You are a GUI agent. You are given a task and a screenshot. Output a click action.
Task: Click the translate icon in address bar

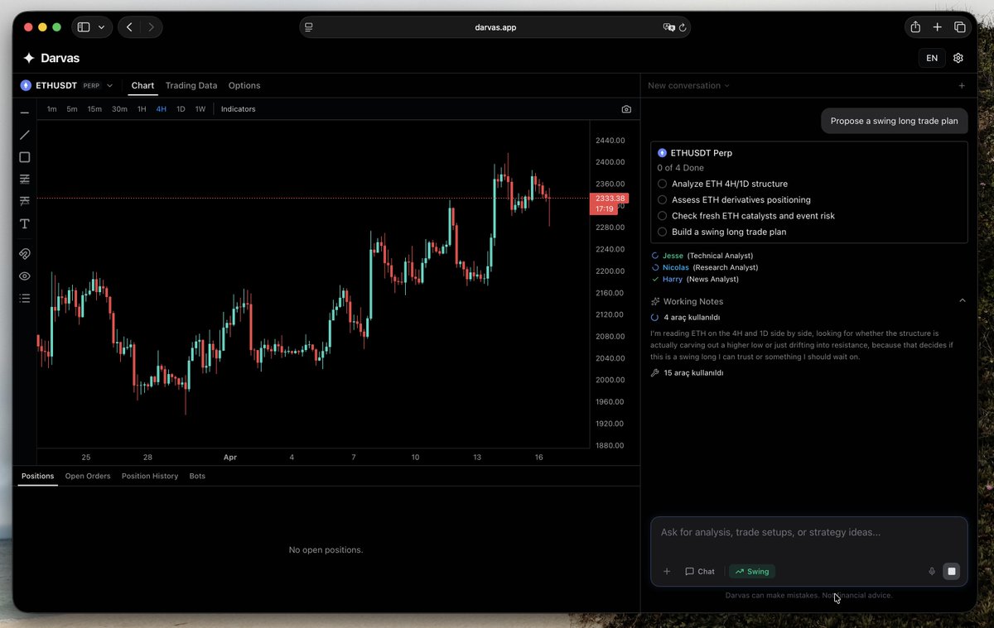[669, 27]
